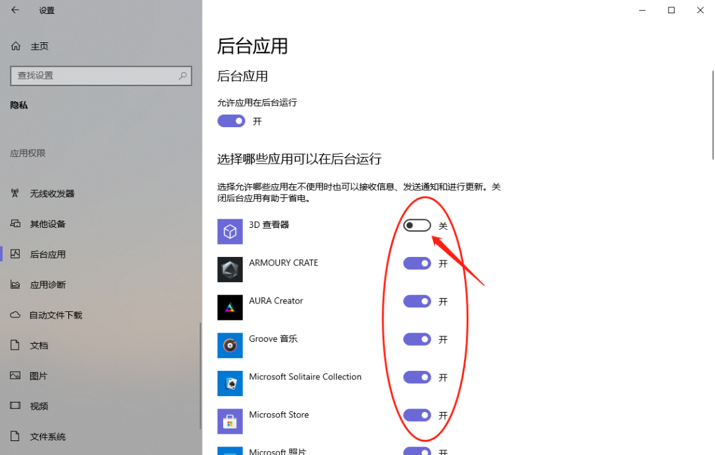
Task: Enable background running for 3D 查看器
Action: tap(416, 225)
